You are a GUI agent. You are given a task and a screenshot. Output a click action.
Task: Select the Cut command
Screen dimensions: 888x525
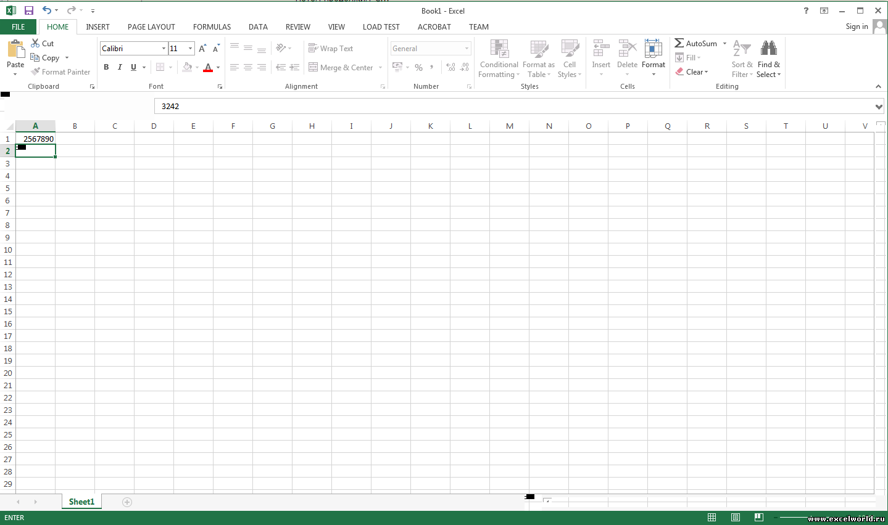pos(43,43)
